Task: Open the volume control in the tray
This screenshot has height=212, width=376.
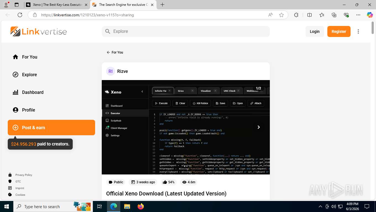Action: (334, 206)
